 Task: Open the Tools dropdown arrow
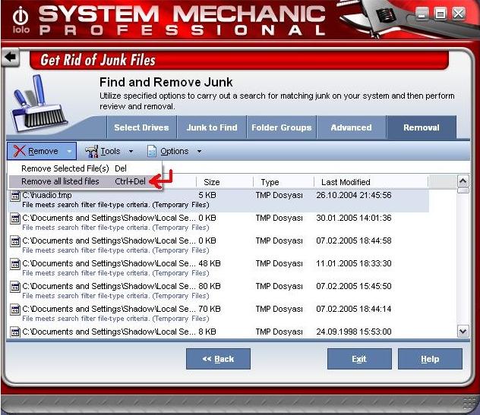(131, 151)
